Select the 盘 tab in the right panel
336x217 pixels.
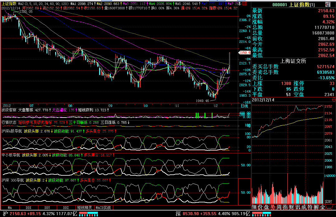pyautogui.click(x=266, y=207)
